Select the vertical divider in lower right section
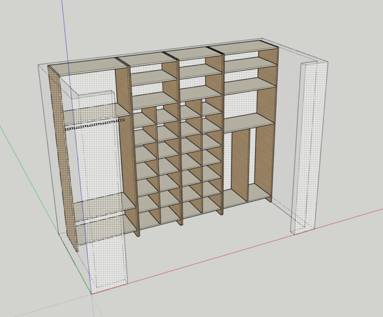 pyautogui.click(x=239, y=163)
